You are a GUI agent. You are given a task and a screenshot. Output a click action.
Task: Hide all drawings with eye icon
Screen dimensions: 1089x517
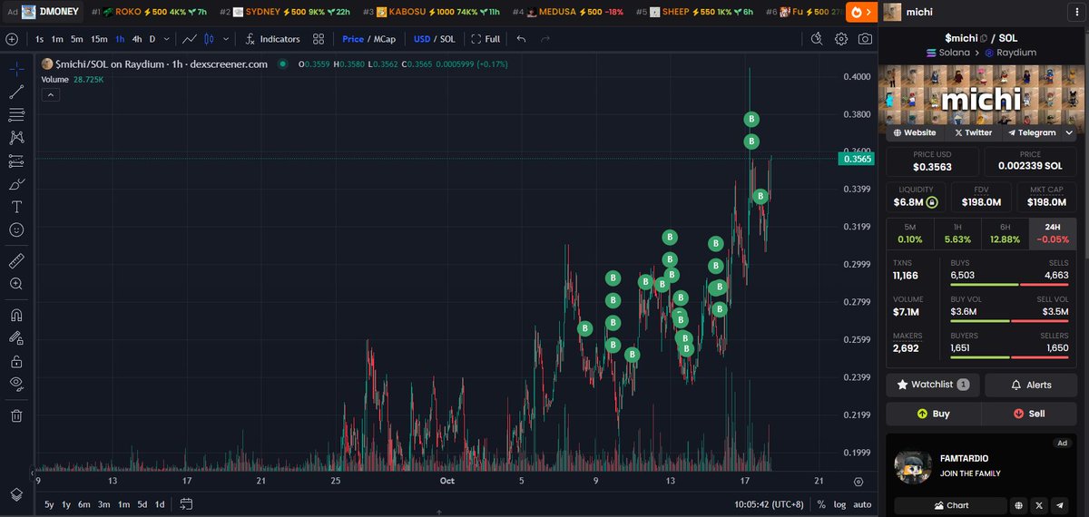point(16,384)
